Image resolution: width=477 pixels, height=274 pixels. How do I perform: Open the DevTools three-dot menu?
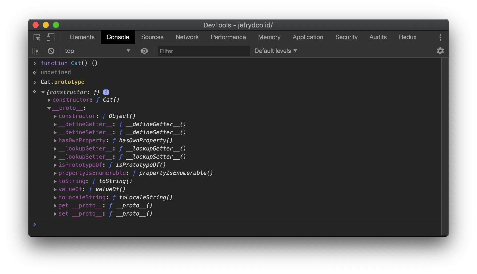[x=440, y=37]
